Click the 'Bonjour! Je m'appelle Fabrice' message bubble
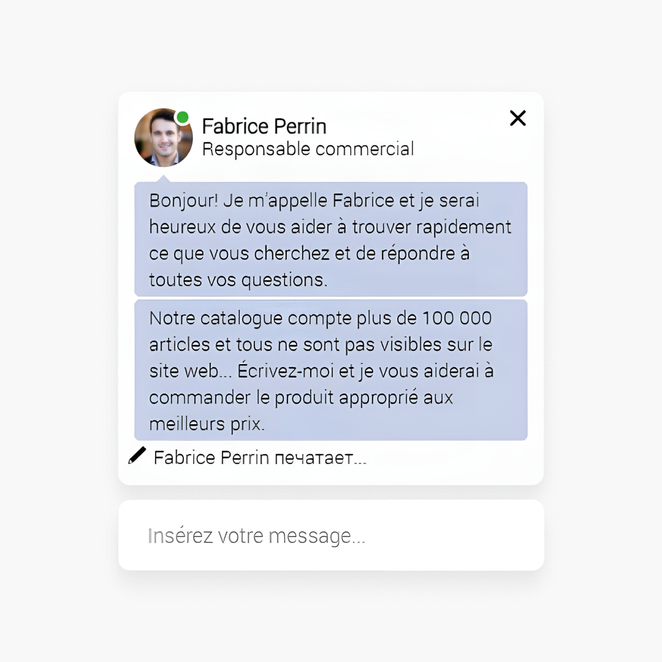 tap(331, 239)
